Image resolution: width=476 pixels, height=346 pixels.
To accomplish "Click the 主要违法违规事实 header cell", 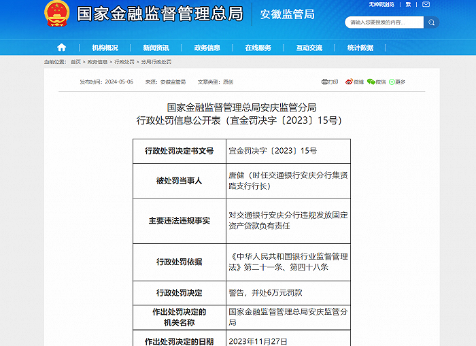I will [x=180, y=221].
